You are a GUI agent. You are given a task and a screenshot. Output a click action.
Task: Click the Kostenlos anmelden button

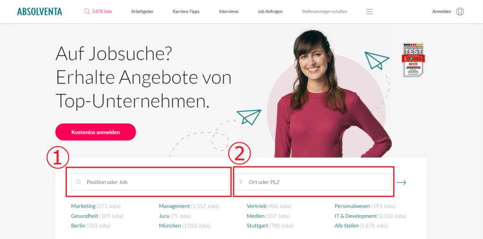[95, 132]
